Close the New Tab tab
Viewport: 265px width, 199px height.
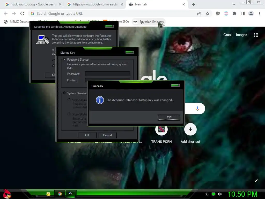[184, 4]
